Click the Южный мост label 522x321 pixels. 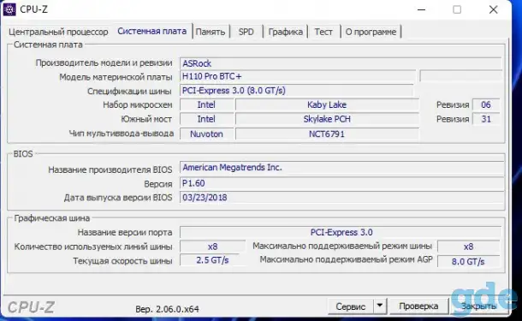[146, 119]
